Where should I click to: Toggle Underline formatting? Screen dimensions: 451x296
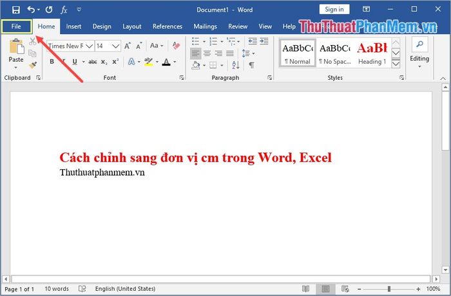75,62
